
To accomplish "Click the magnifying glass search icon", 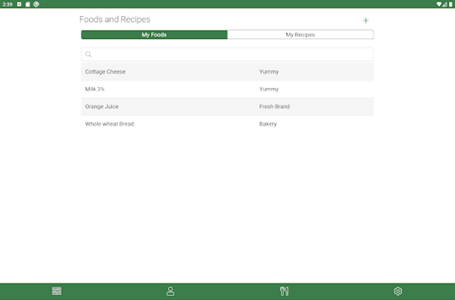I will pyautogui.click(x=88, y=54).
